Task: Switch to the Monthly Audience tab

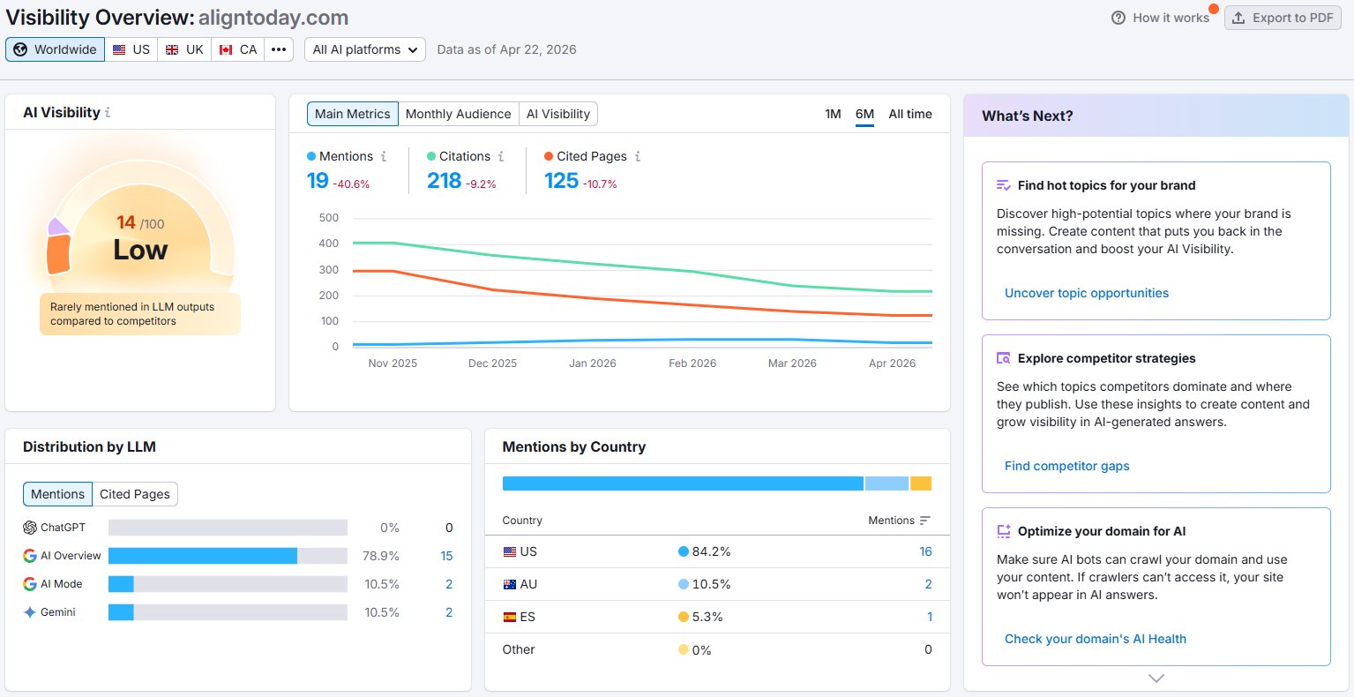Action: (458, 114)
